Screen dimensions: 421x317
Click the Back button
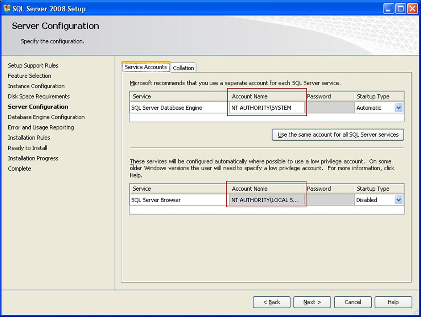pyautogui.click(x=272, y=302)
